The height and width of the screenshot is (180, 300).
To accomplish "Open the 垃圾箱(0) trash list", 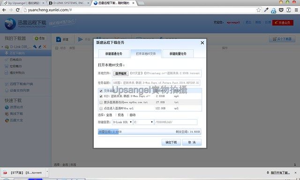I will [15, 66].
